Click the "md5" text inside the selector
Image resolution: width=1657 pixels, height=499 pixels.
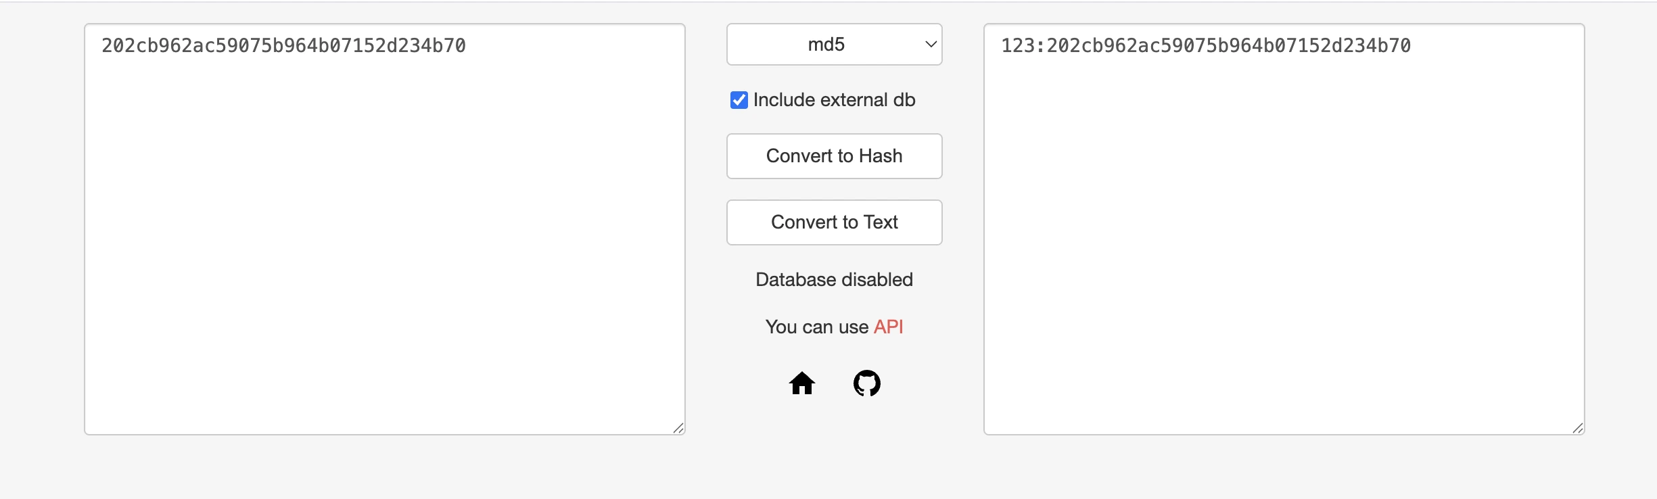pos(826,45)
